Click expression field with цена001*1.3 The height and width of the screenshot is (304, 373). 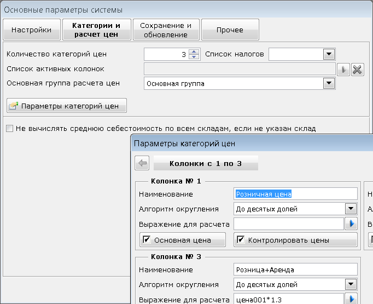click(289, 299)
